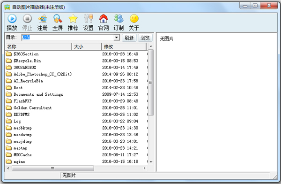Focus the 目录 path input field
The image size is (281, 184).
click(x=68, y=38)
